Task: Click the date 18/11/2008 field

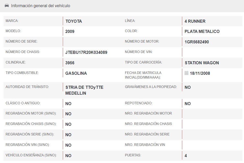Action: pyautogui.click(x=200, y=73)
